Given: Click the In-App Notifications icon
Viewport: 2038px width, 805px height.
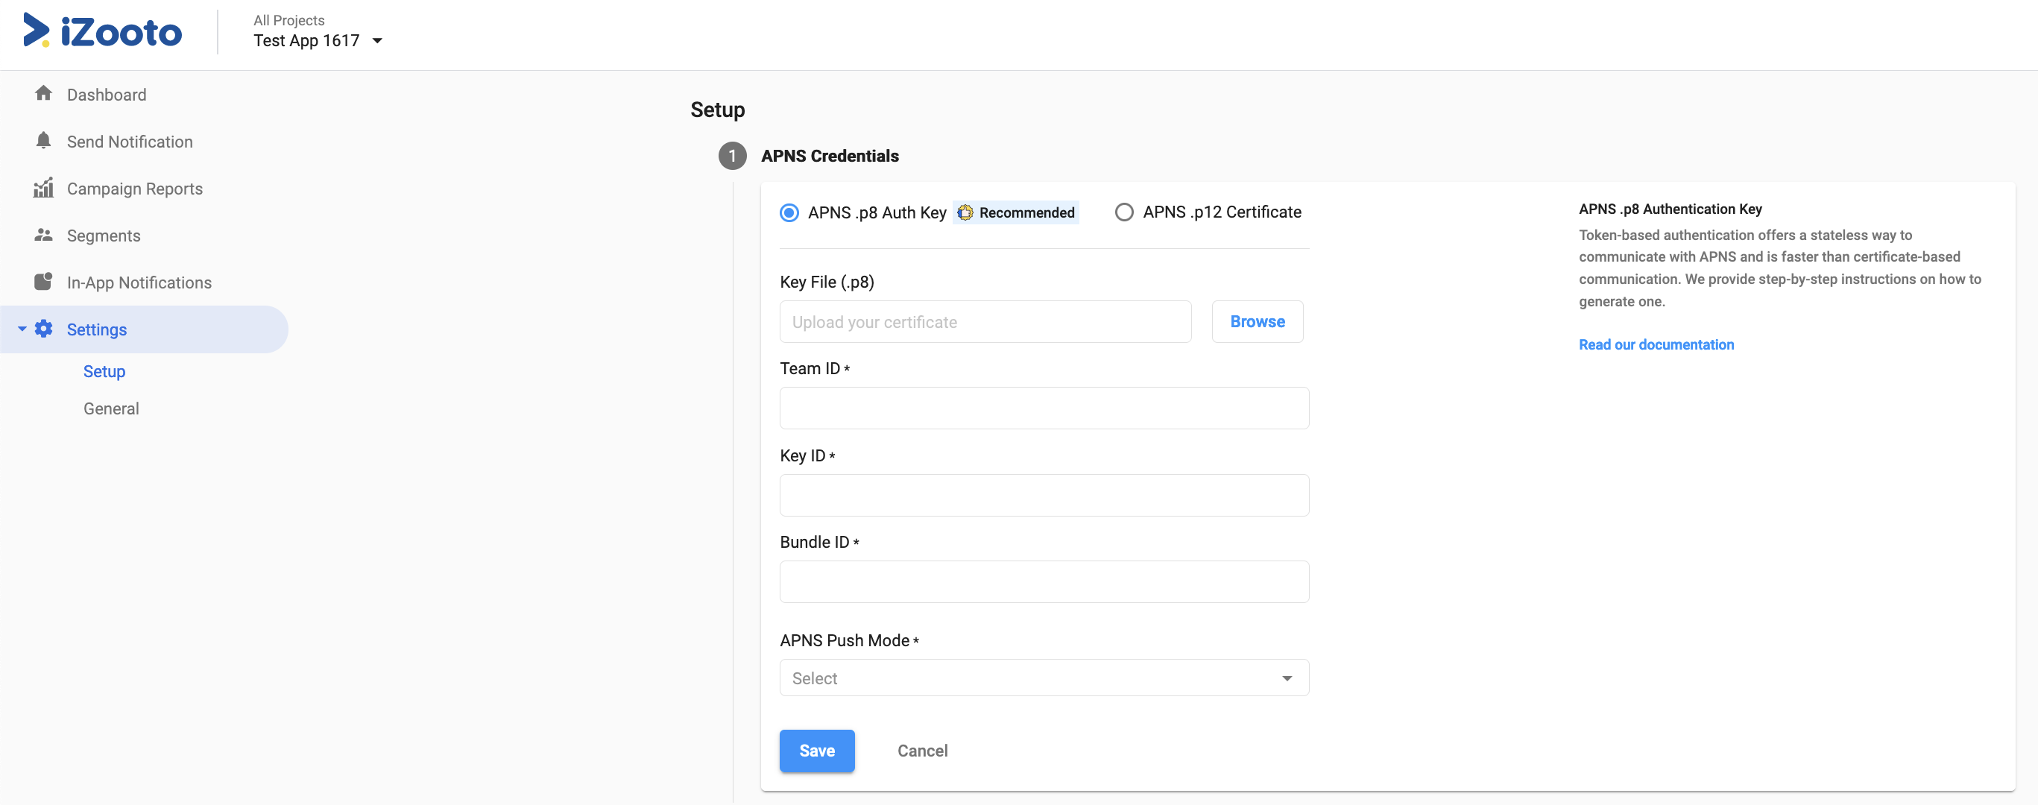Looking at the screenshot, I should tap(43, 282).
